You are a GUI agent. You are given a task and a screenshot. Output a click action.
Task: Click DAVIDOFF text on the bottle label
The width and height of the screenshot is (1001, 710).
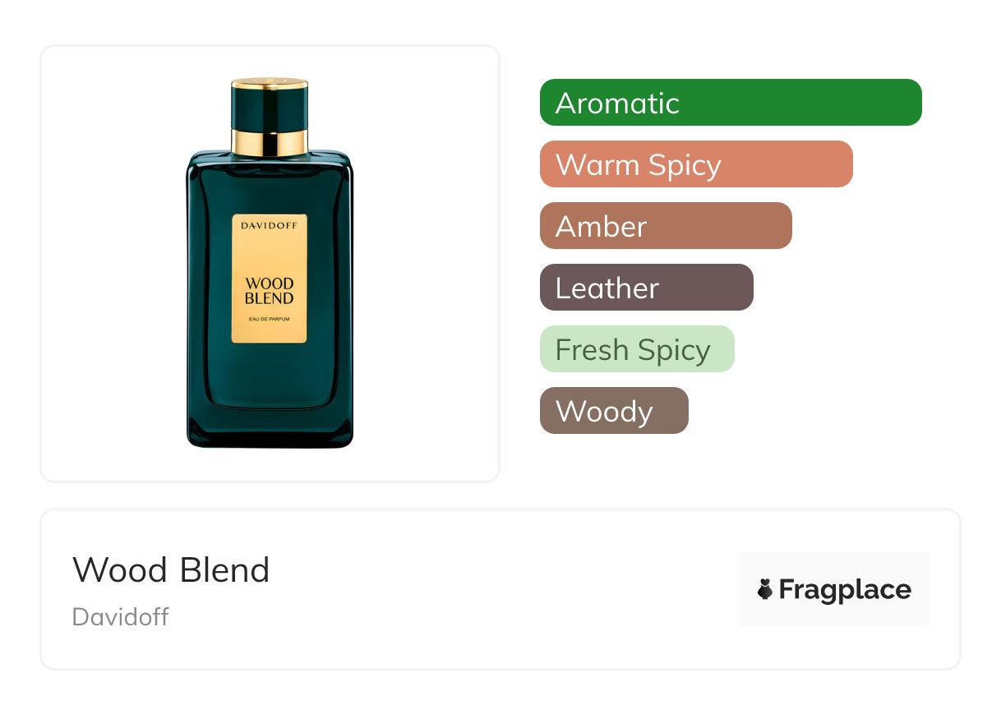(270, 224)
